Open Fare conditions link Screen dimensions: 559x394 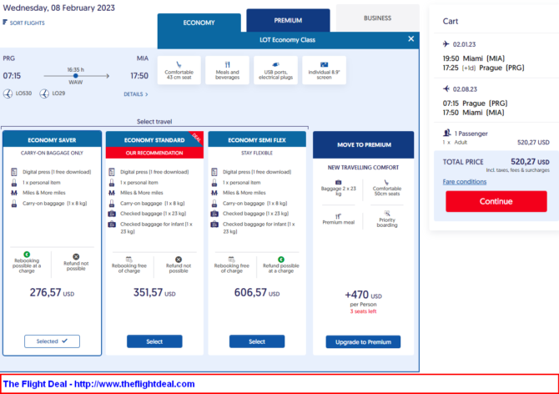pos(464,182)
